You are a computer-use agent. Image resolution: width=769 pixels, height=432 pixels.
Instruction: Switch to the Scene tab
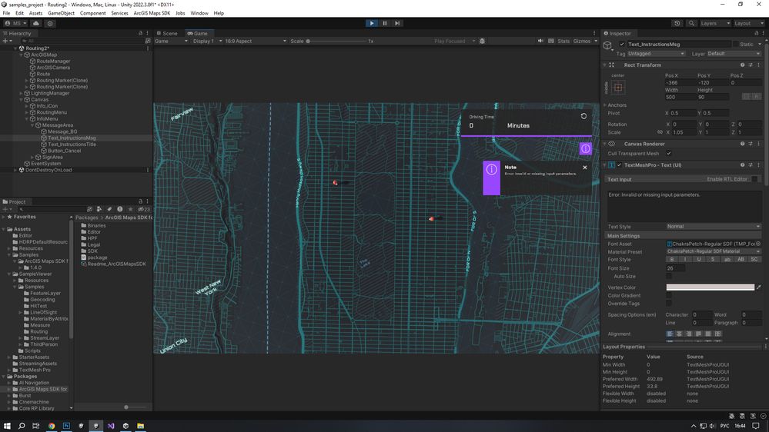click(167, 33)
